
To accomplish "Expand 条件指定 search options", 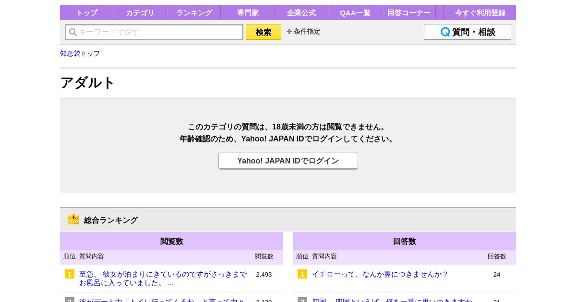I will click(303, 31).
